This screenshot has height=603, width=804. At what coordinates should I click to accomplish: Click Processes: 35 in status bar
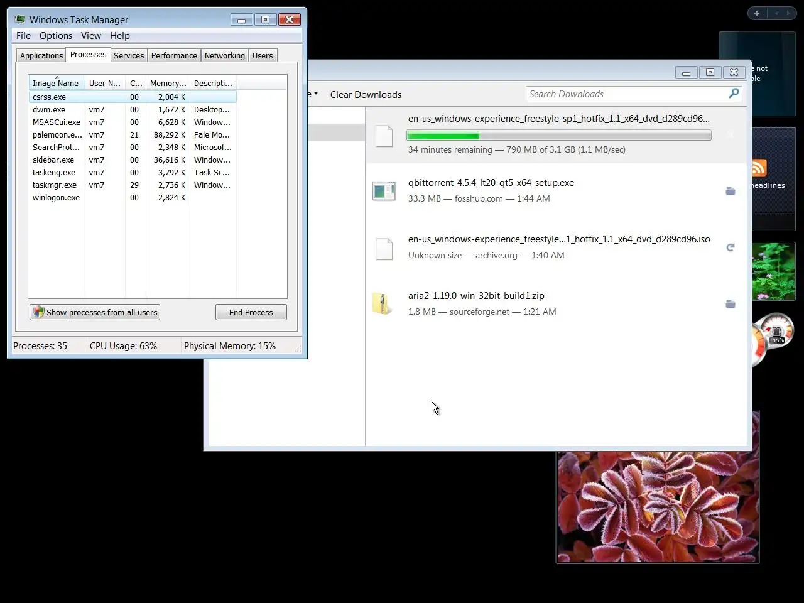tap(40, 346)
